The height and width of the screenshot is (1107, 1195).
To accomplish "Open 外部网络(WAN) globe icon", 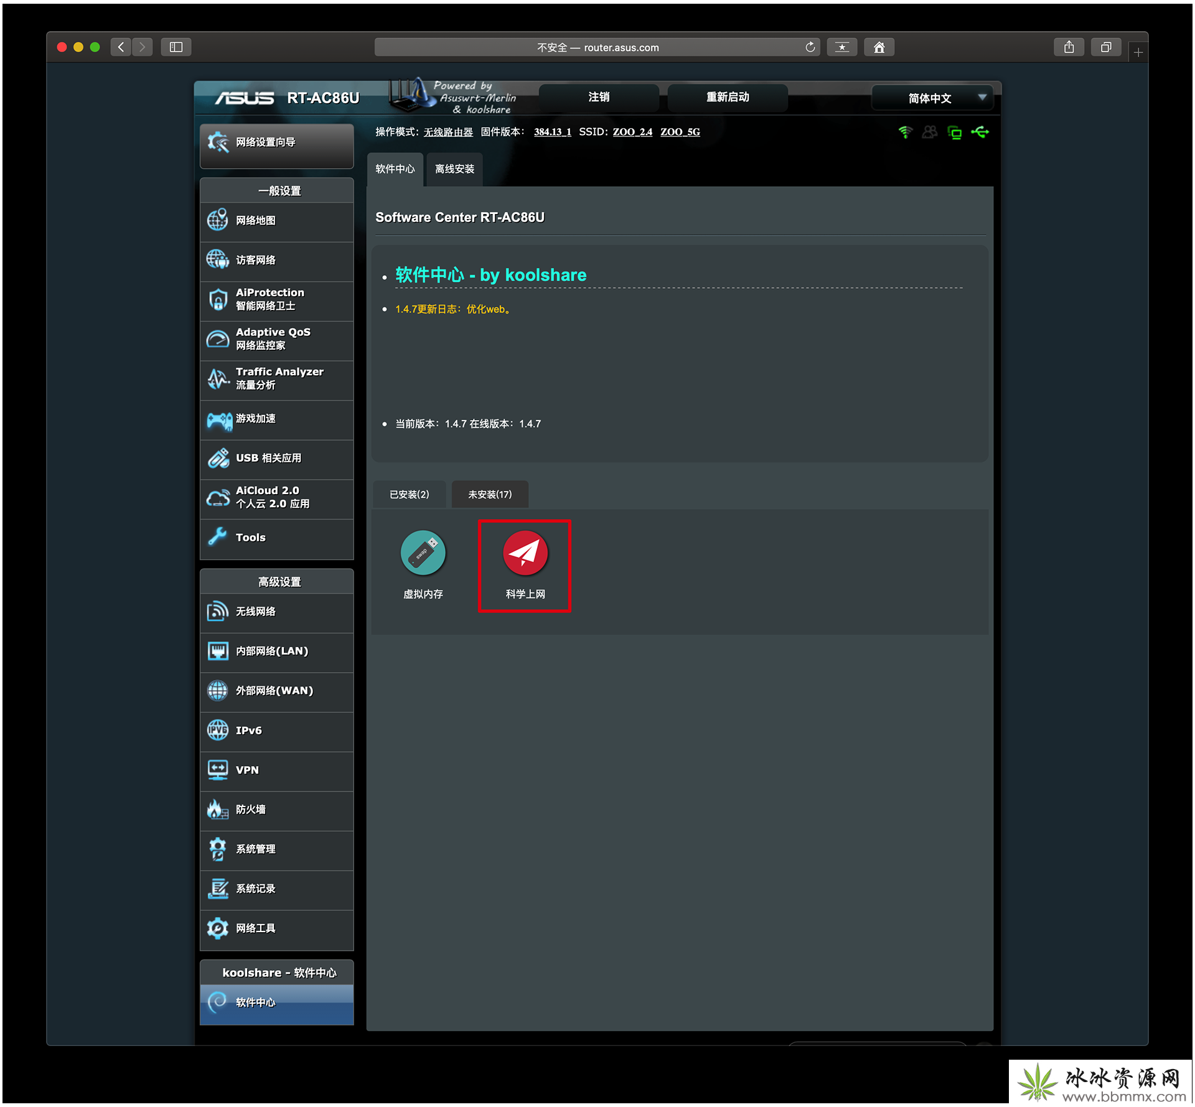I will pyautogui.click(x=218, y=691).
